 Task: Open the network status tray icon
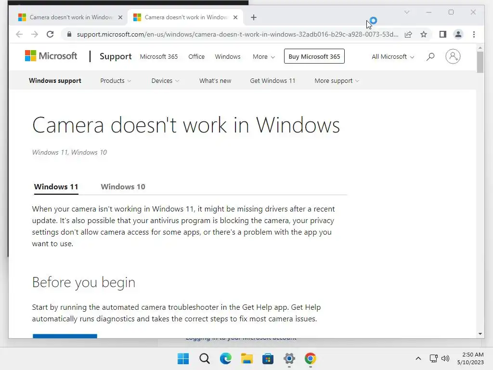(434, 358)
